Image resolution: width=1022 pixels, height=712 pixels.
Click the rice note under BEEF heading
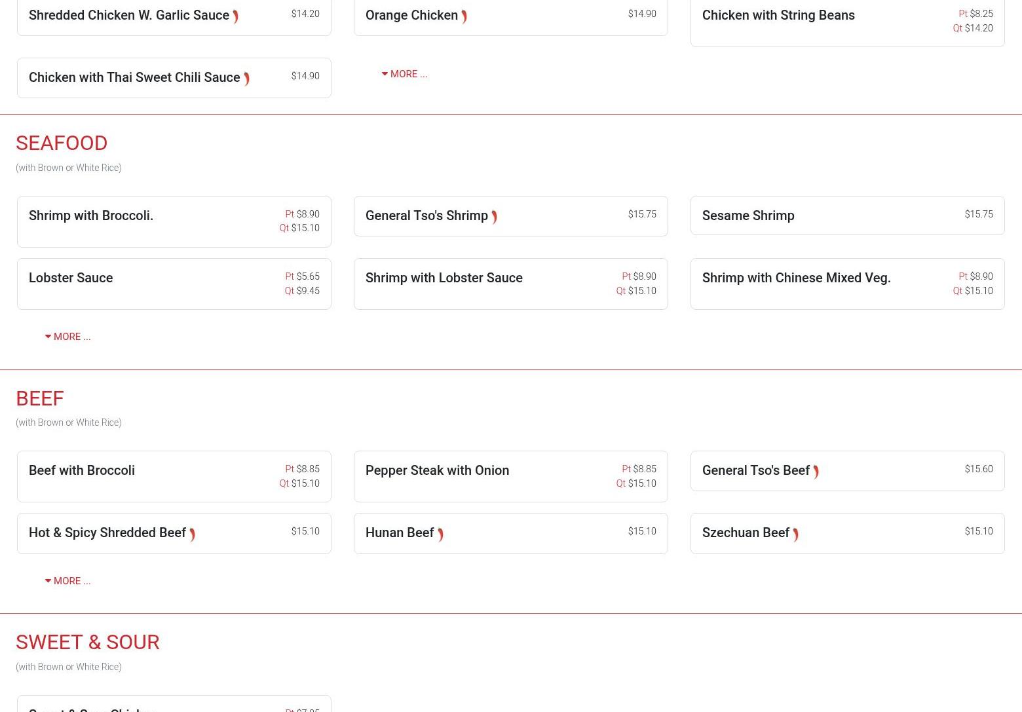pos(69,422)
